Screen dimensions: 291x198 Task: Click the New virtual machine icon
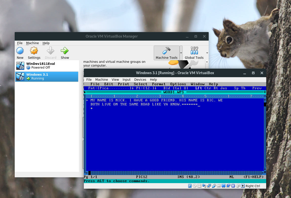[20, 51]
